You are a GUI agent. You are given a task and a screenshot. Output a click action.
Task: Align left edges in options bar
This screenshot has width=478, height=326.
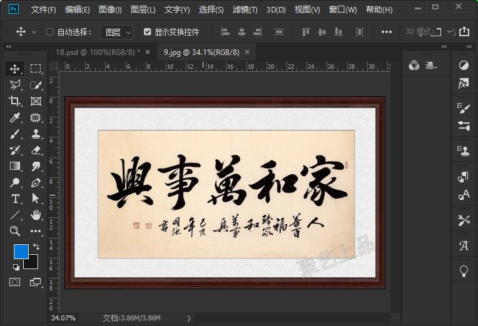pyautogui.click(x=225, y=32)
